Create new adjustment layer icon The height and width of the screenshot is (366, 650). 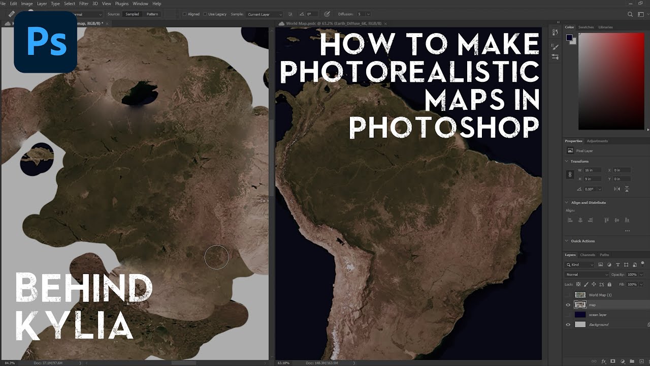click(622, 361)
